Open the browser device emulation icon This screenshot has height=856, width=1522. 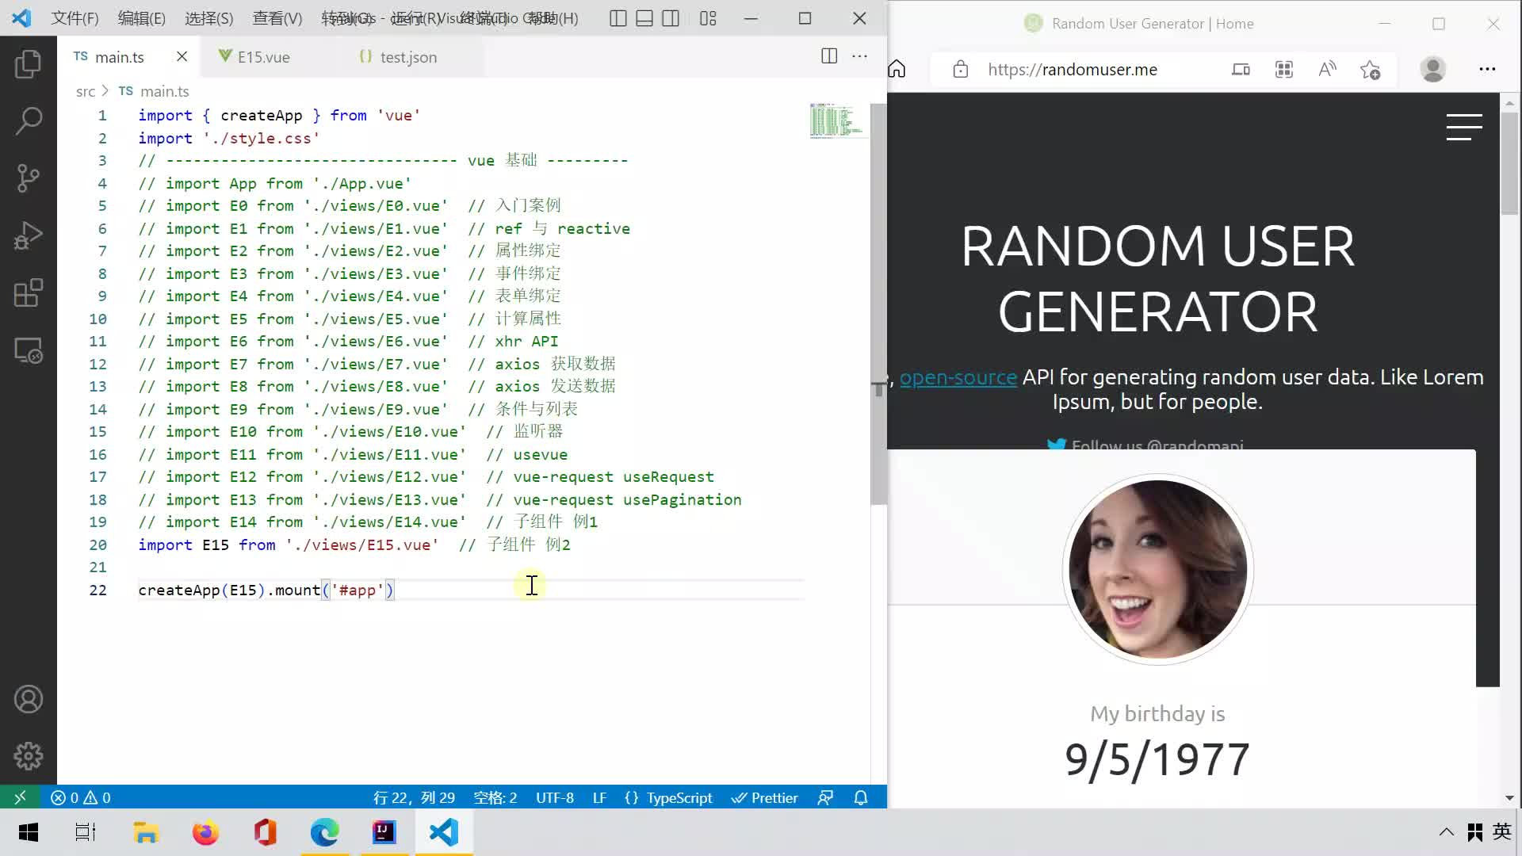pyautogui.click(x=1241, y=69)
